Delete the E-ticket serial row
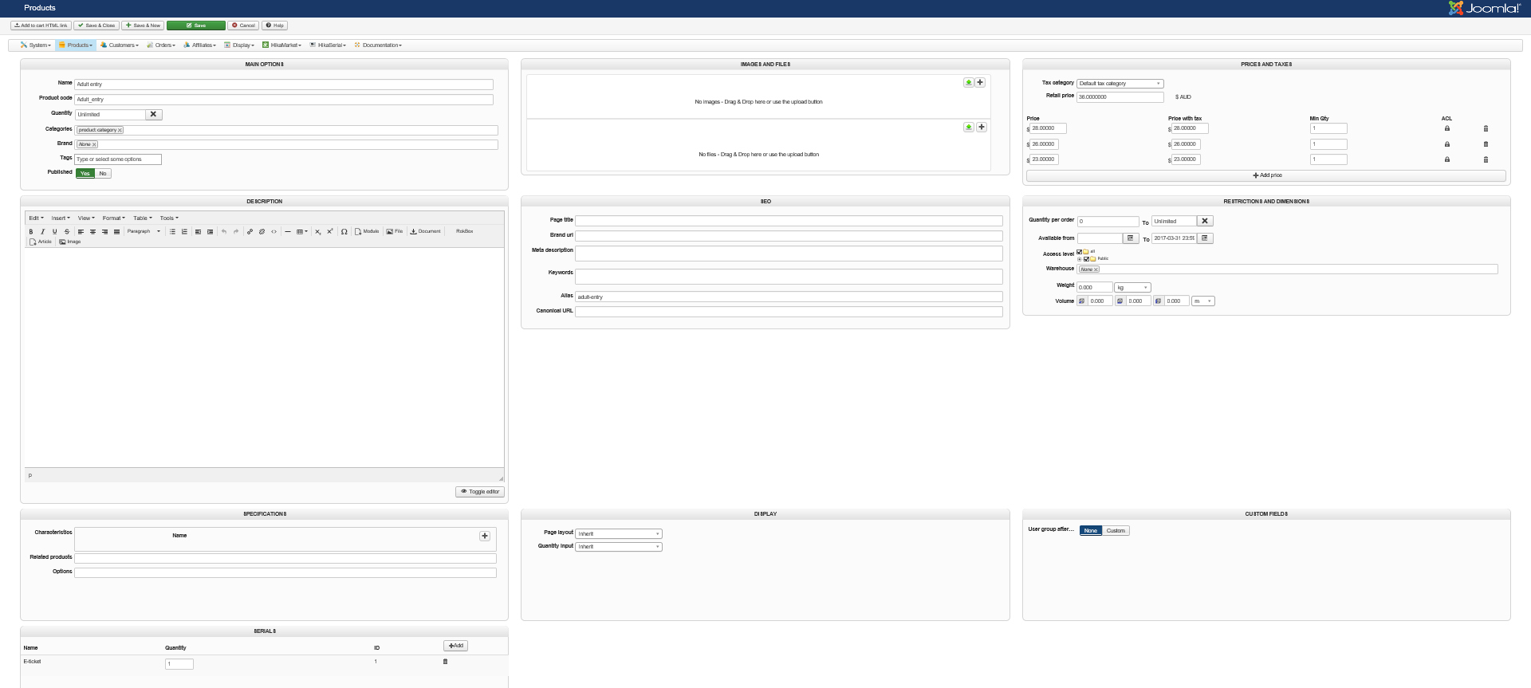Screen dimensions: 1531x688 [445, 662]
